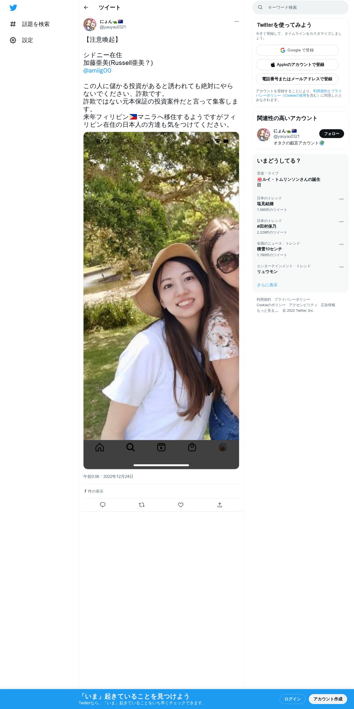The width and height of the screenshot is (354, 709).
Task: Like the tweet with the heart icon
Action: pyautogui.click(x=181, y=505)
